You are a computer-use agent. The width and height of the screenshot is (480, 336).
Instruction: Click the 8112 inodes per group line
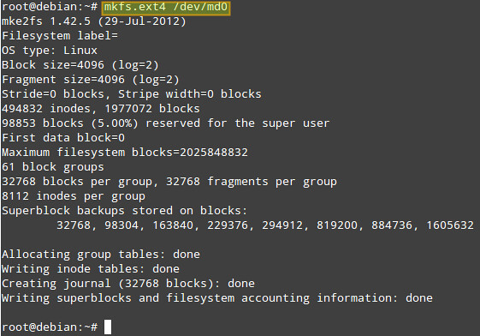(x=74, y=196)
